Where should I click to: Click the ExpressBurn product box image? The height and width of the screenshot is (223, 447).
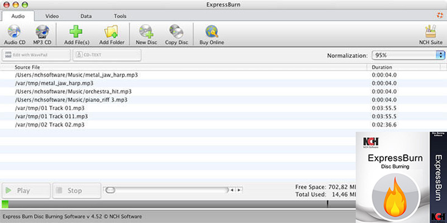tap(401, 177)
